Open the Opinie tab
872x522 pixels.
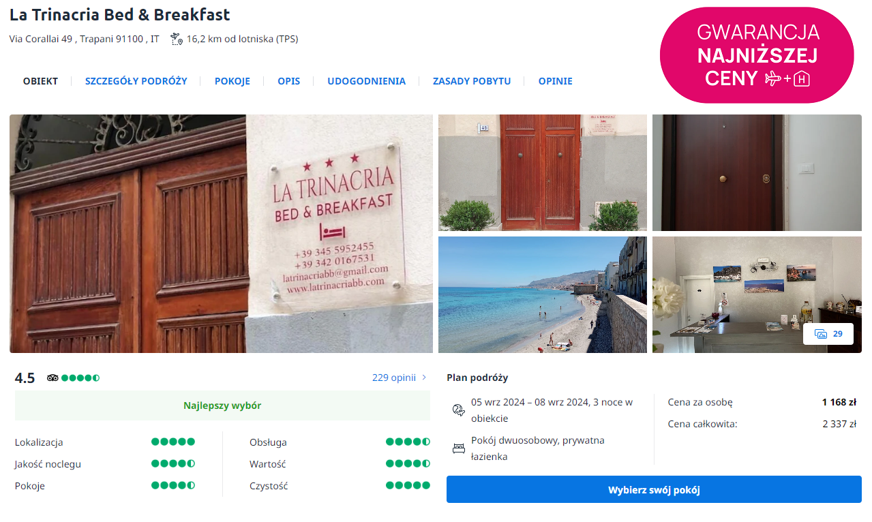coord(555,81)
